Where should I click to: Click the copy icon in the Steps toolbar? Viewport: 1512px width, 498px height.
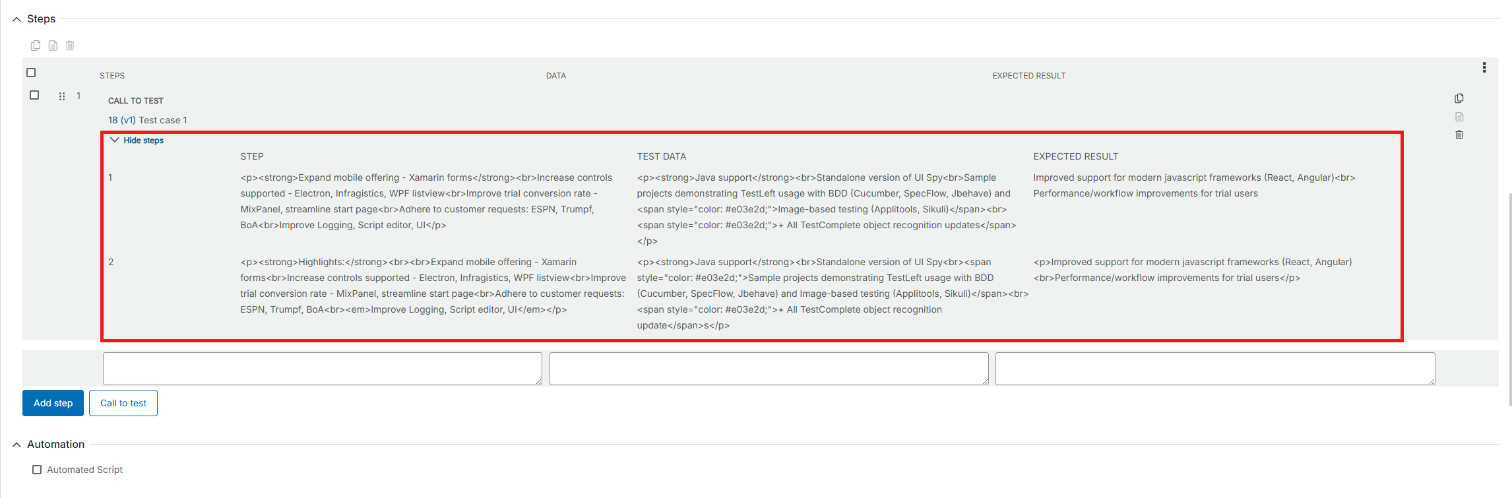(x=36, y=46)
